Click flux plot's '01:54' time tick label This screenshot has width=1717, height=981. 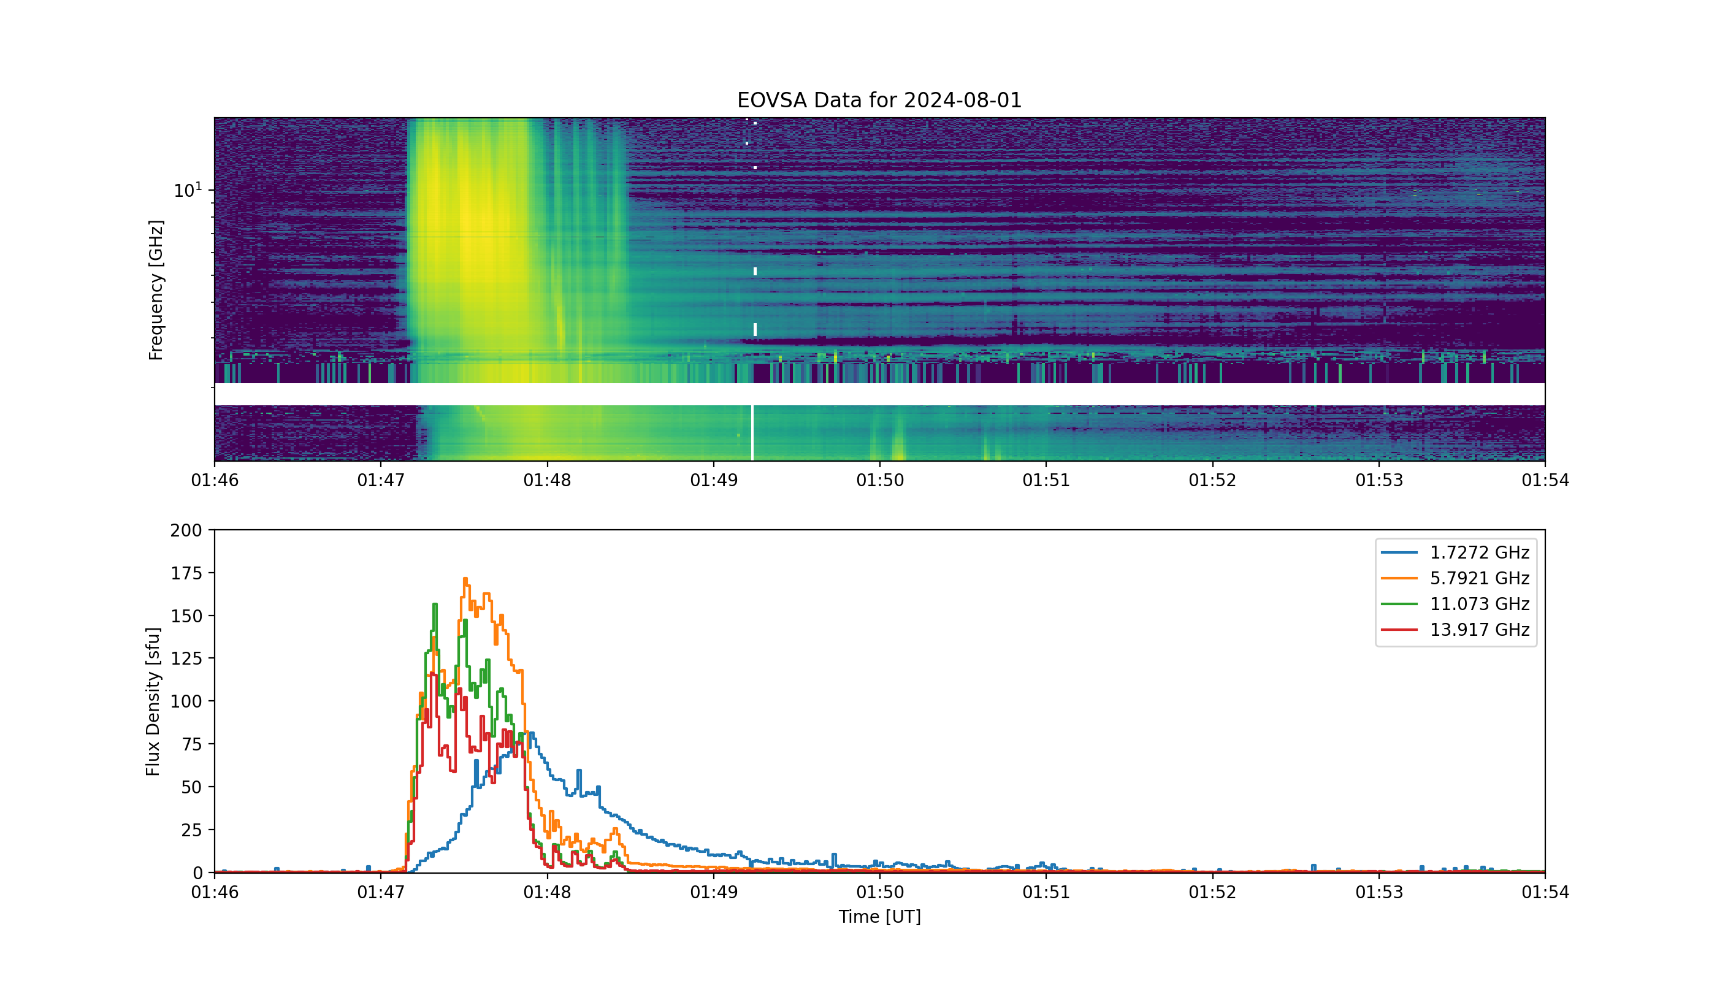pyautogui.click(x=1545, y=893)
